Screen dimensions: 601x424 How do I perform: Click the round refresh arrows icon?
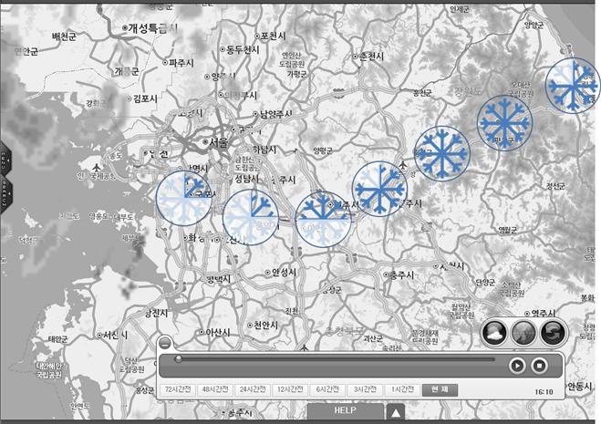coord(553,332)
